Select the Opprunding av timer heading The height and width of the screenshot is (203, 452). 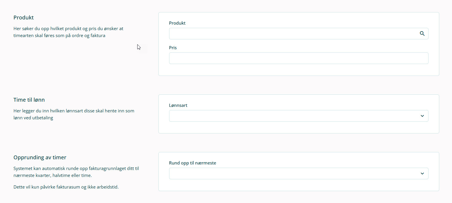40,158
